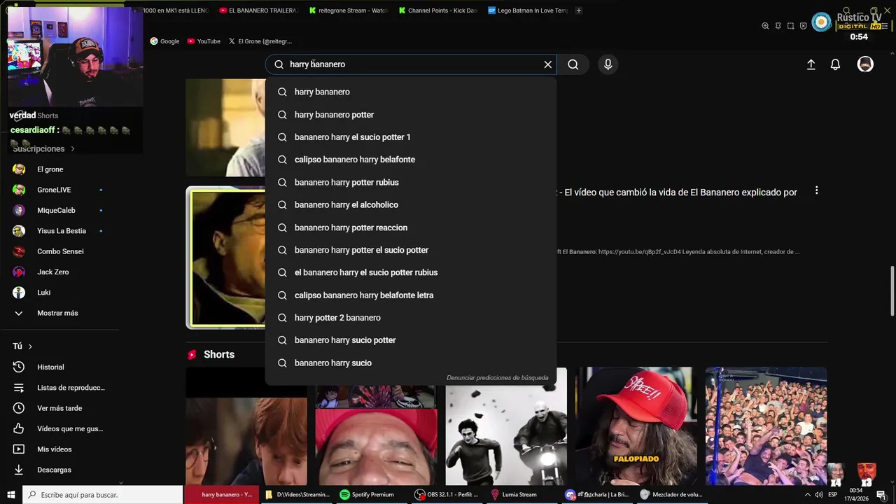Select suggestion 'harry bananero'

(x=411, y=92)
